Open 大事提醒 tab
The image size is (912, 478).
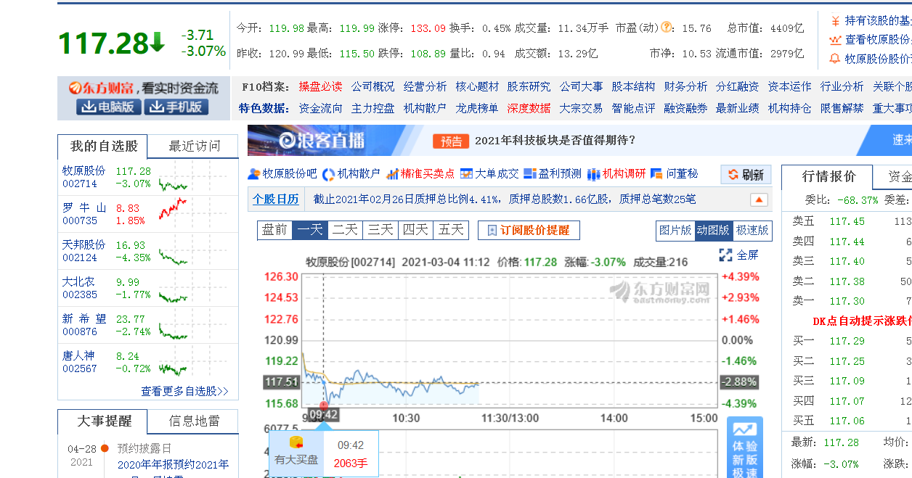click(x=103, y=421)
